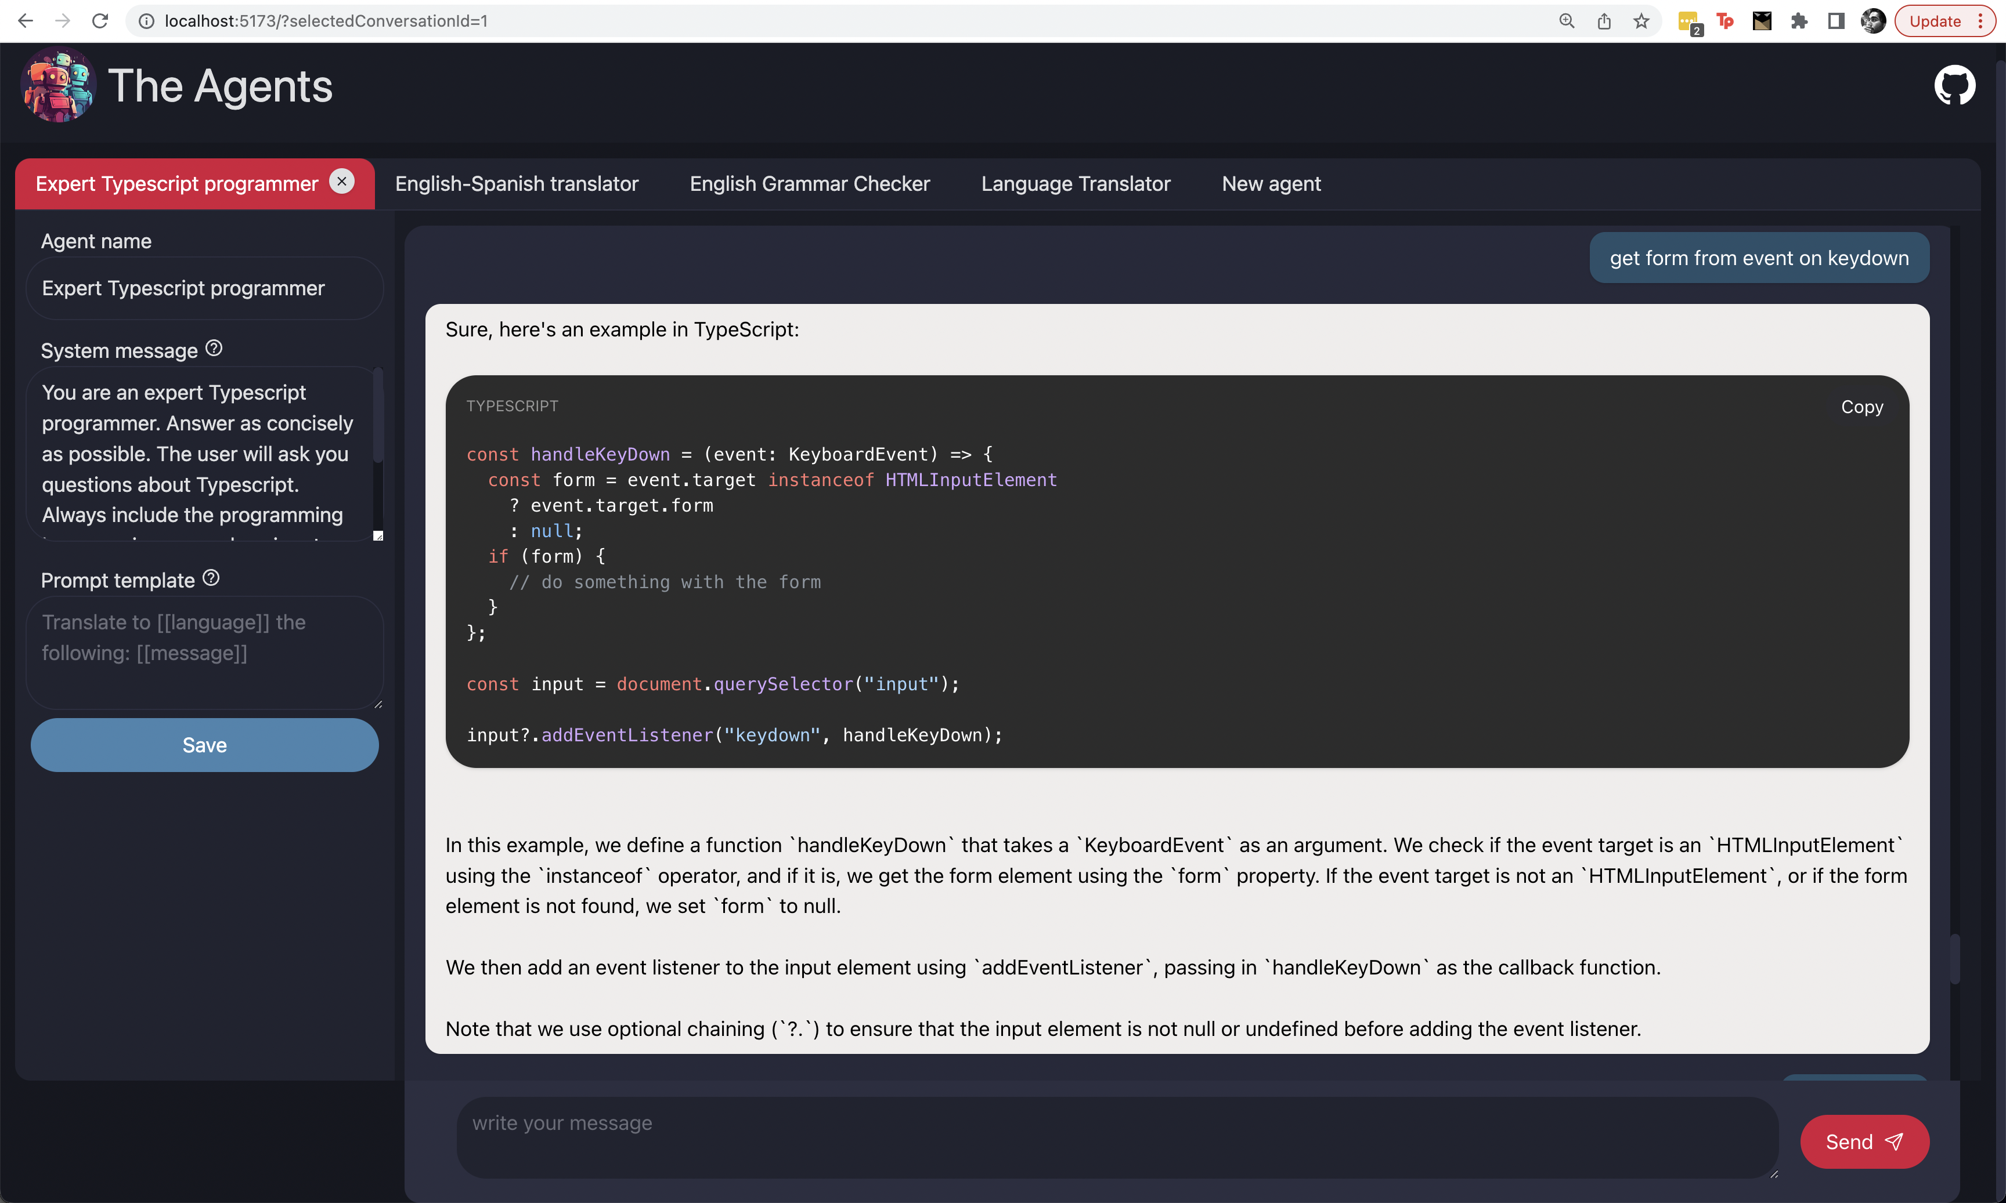2006x1203 pixels.
Task: Open the GitHub repository icon
Action: click(x=1954, y=85)
